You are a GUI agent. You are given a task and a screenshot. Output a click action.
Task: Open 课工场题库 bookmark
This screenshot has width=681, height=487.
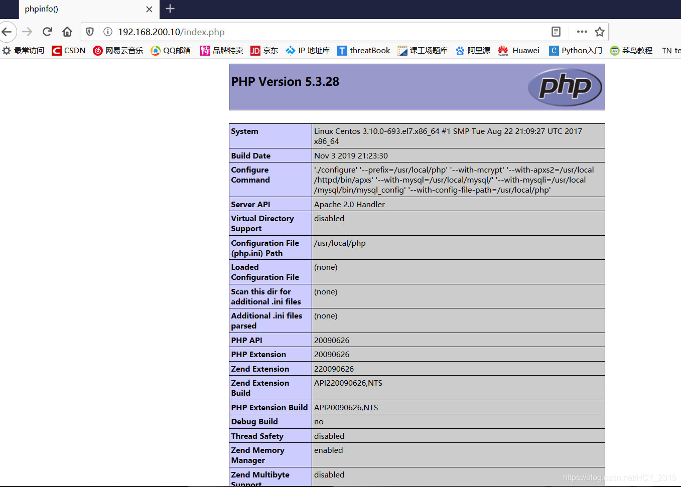423,50
